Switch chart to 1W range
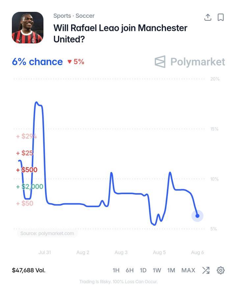The image size is (237, 296). pyautogui.click(x=157, y=270)
